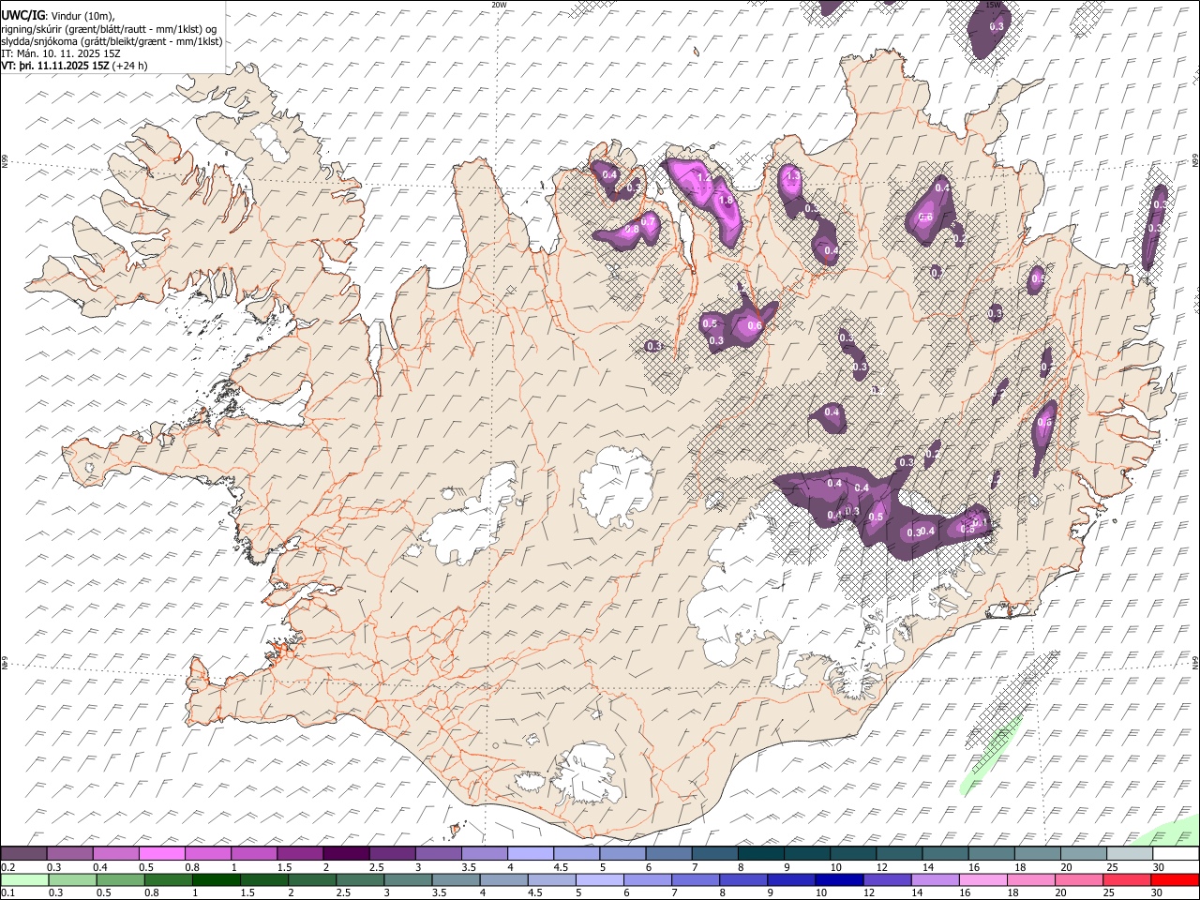Click the '2.5' label in the upper scale
Screen dimensions: 1200x900
pyautogui.click(x=376, y=867)
